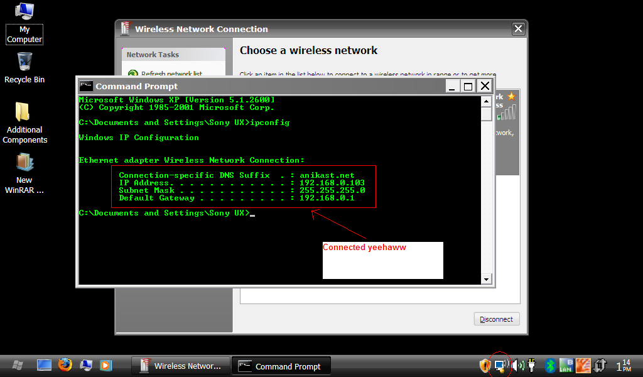
Task: Click default gateway 192.168.0.1 text
Action: (x=327, y=198)
